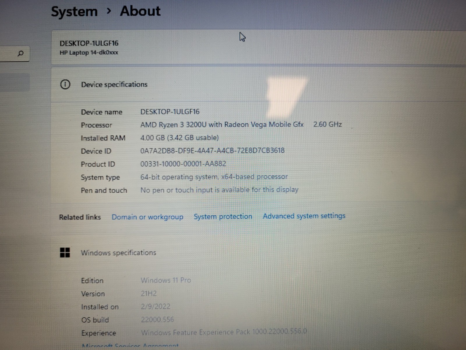Click the 2/9/2022 installed on value
The width and height of the screenshot is (466, 350).
pos(156,307)
